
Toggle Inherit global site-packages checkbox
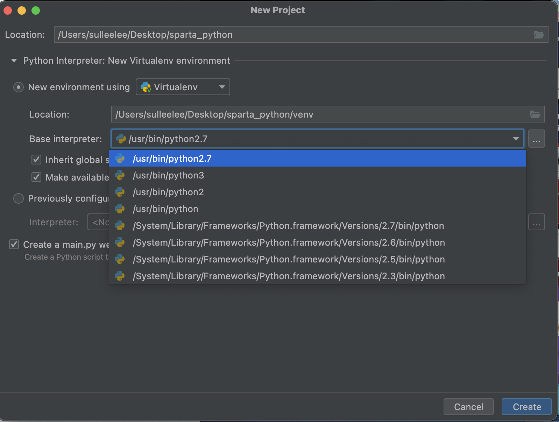click(36, 160)
